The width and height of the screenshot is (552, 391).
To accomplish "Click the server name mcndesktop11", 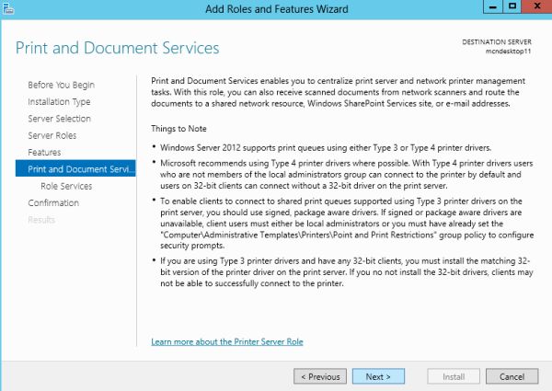I will coord(509,52).
